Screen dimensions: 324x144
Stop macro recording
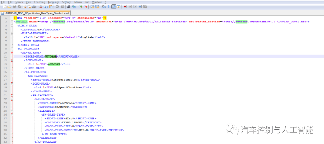coord(130,7)
